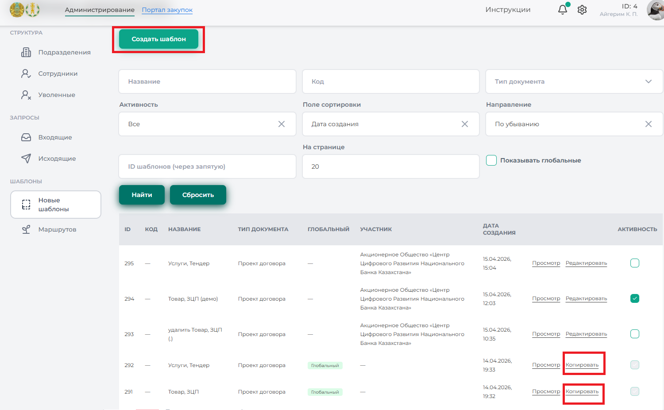Select Новые шаблоны in sidebar menu
Screen dimensions: 664x410
(x=56, y=205)
